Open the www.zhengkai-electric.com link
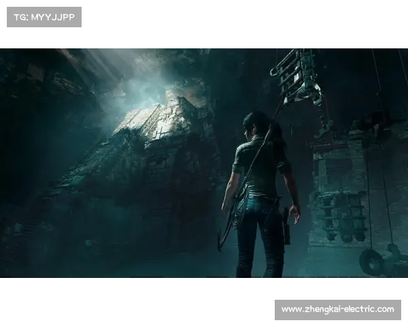408x327 pixels. click(337, 310)
